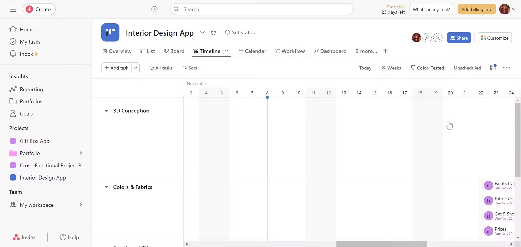Switch to Workflow tab
Viewport: 521px width, 247px height.
point(290,51)
